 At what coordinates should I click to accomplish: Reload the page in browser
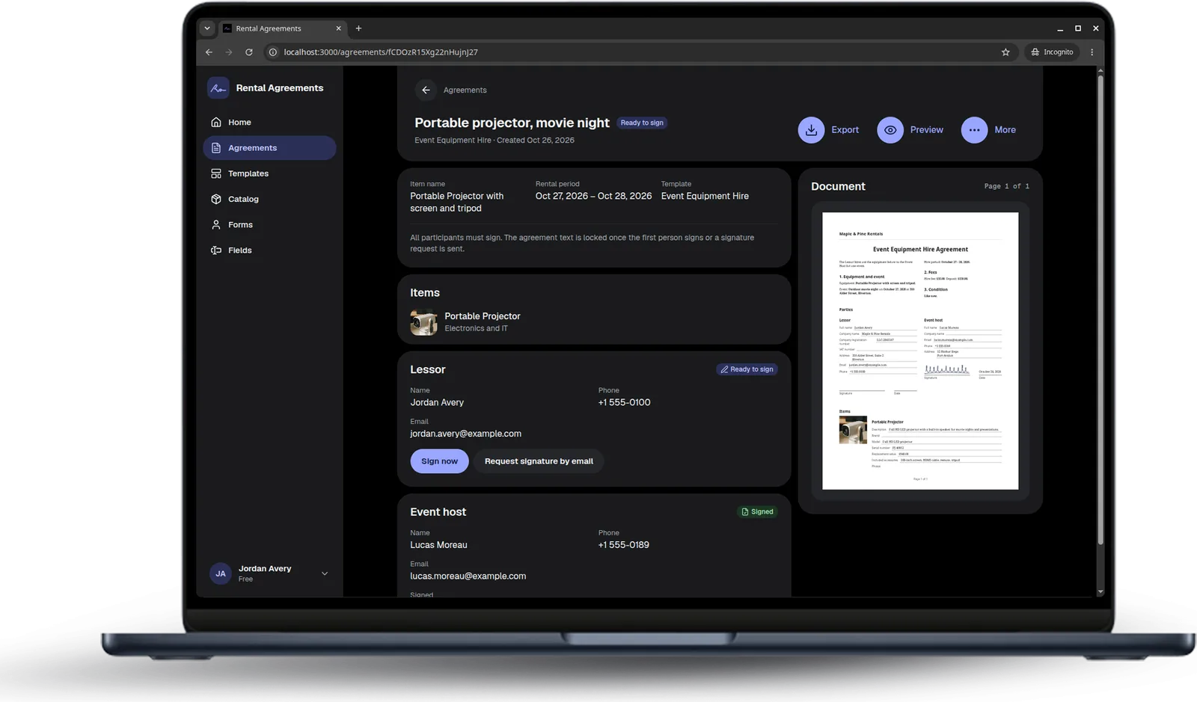(249, 52)
